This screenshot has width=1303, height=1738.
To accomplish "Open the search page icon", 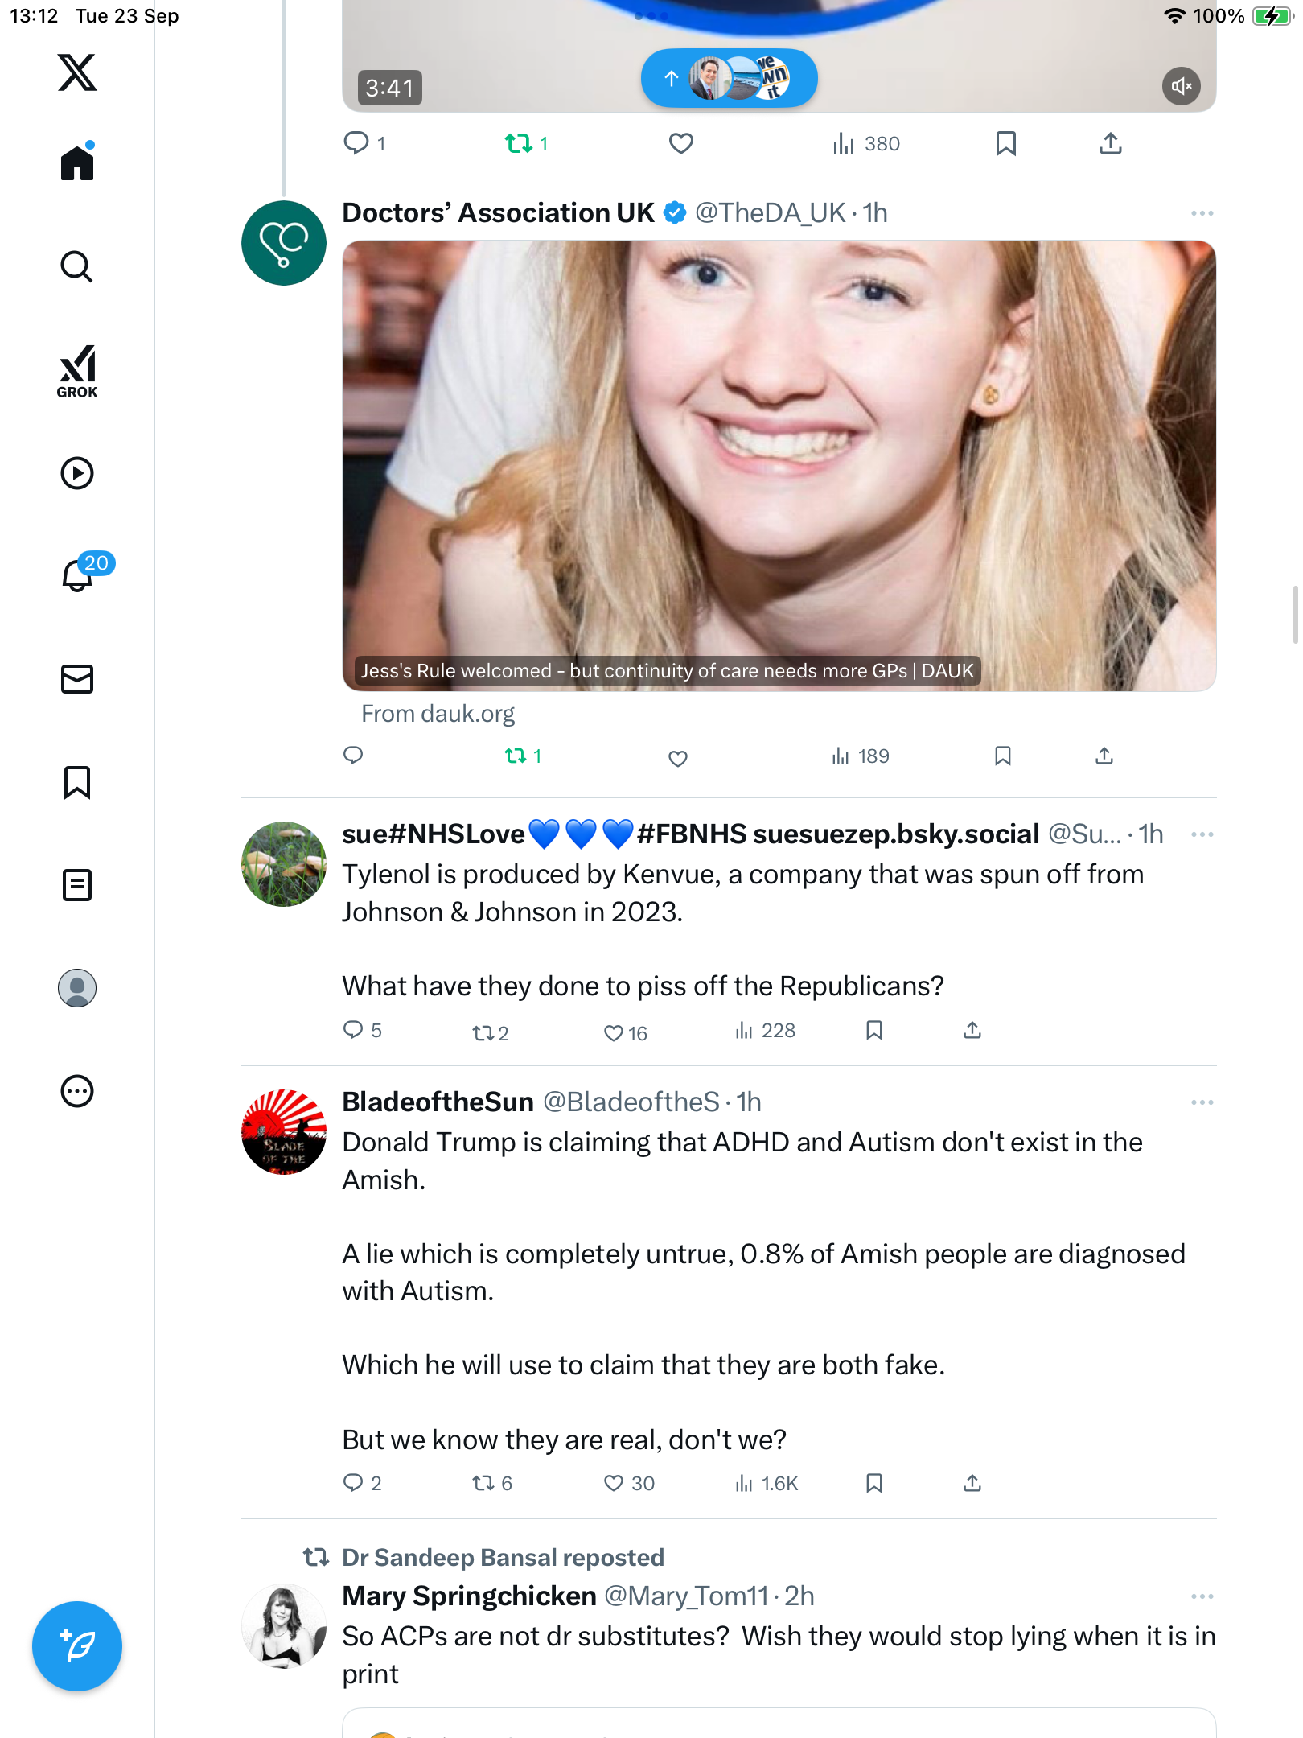I will 77,266.
